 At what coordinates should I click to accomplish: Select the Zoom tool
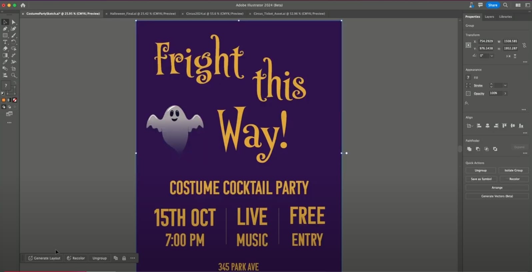14,75
